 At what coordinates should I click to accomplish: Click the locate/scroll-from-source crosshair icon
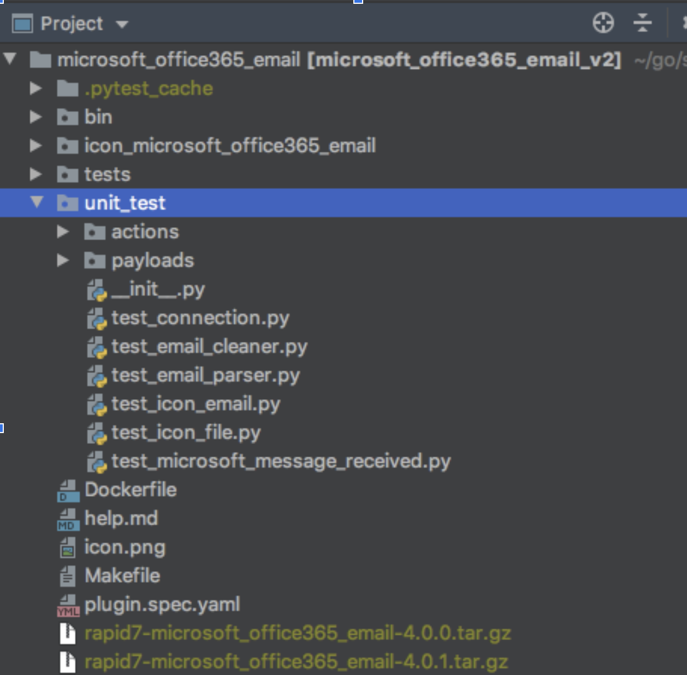click(603, 23)
